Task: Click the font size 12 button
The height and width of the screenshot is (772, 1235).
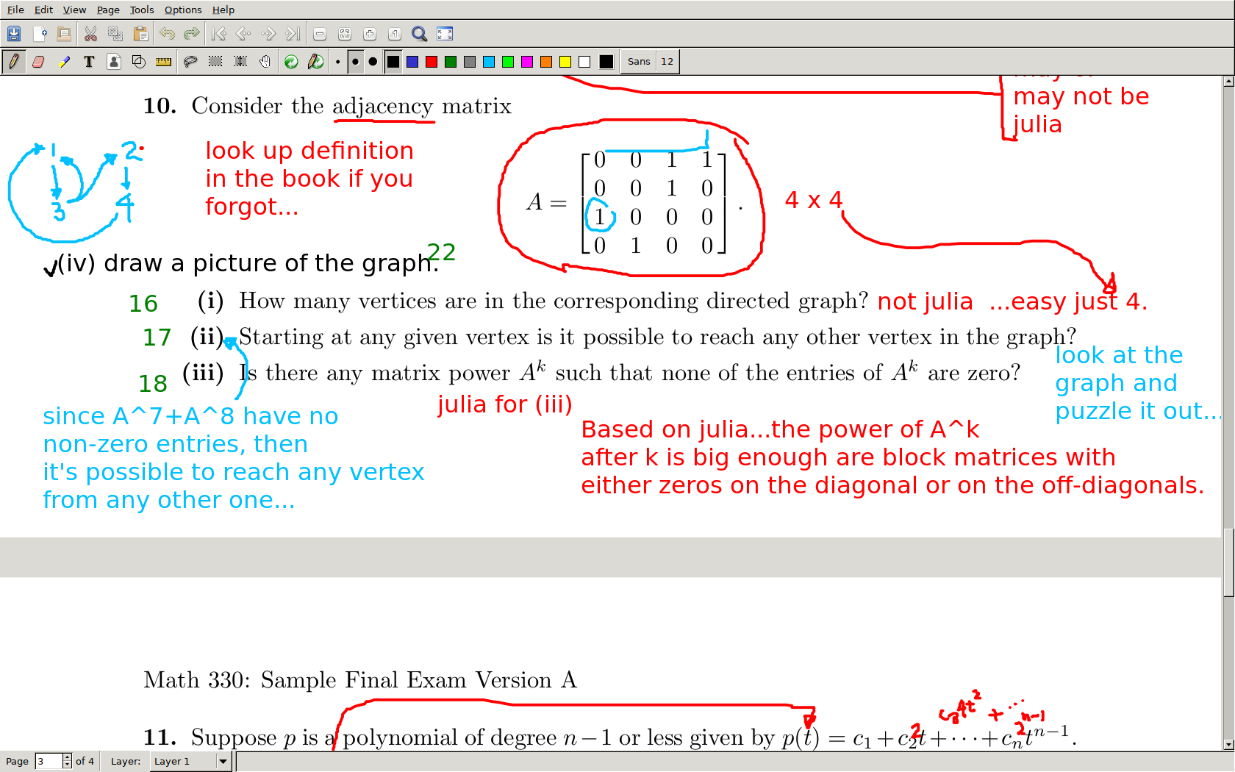Action: tap(667, 62)
